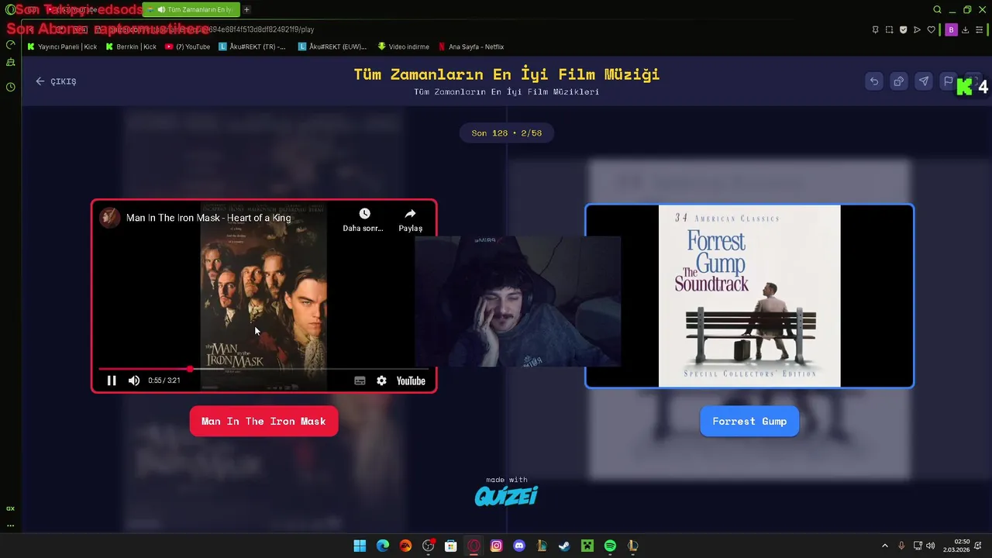The width and height of the screenshot is (992, 558).
Task: Open the browser downloads icon
Action: (x=965, y=29)
